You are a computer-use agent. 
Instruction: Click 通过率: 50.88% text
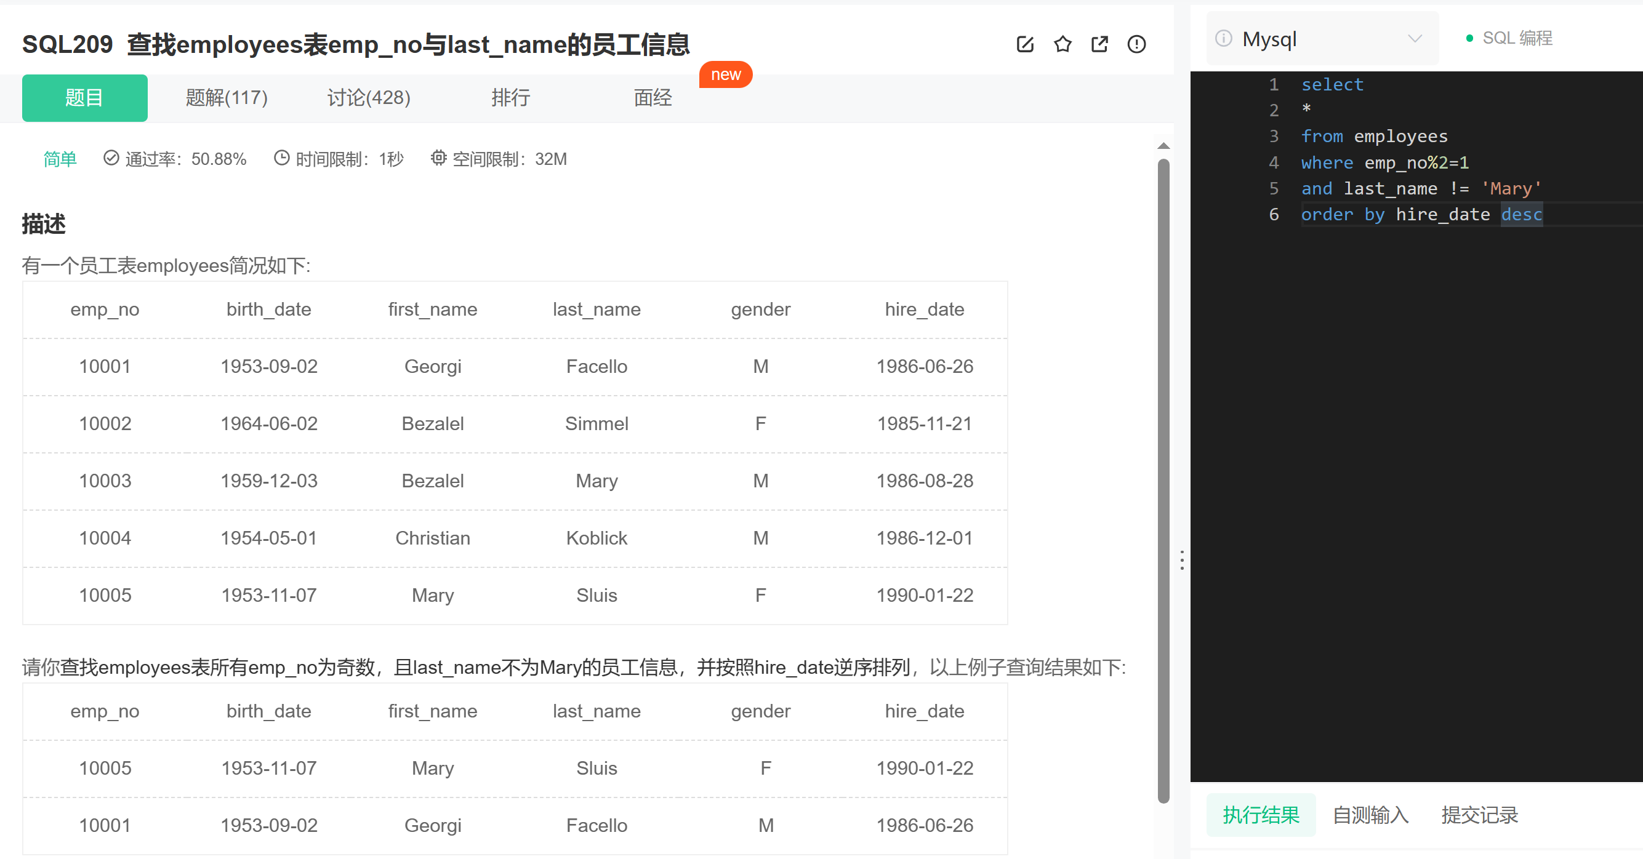186,159
